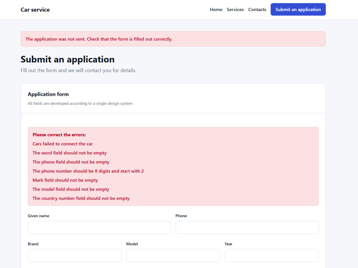Viewport: 358px width, 268px height.
Task: Go to the Services page
Action: point(235,10)
